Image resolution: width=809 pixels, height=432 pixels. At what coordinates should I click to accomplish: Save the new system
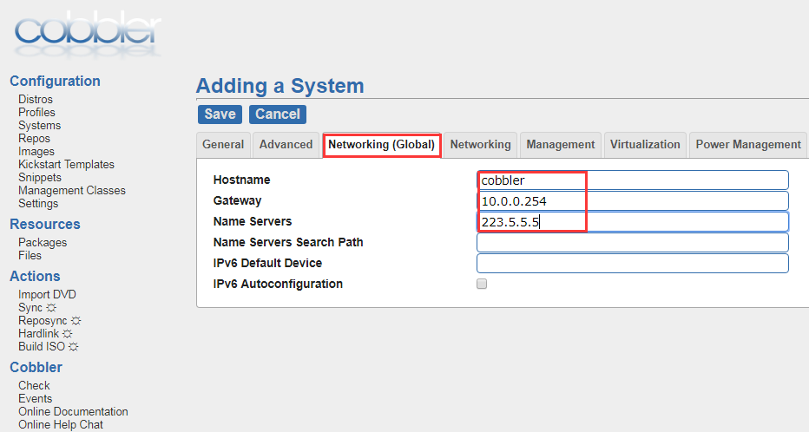click(x=220, y=114)
